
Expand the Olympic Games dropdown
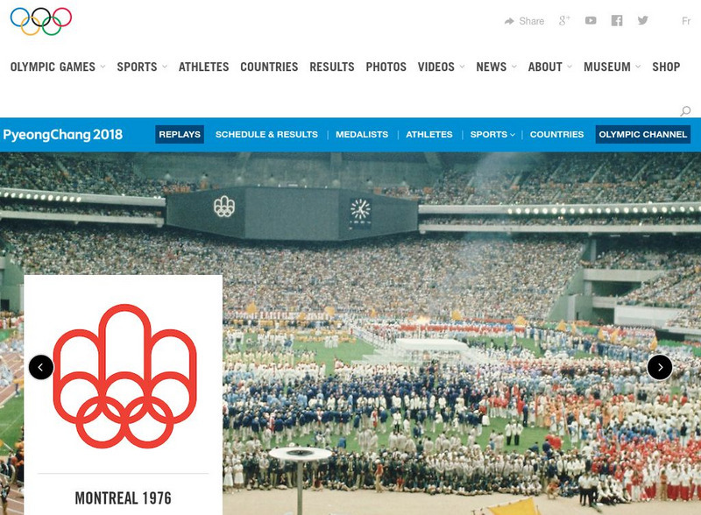(103, 67)
